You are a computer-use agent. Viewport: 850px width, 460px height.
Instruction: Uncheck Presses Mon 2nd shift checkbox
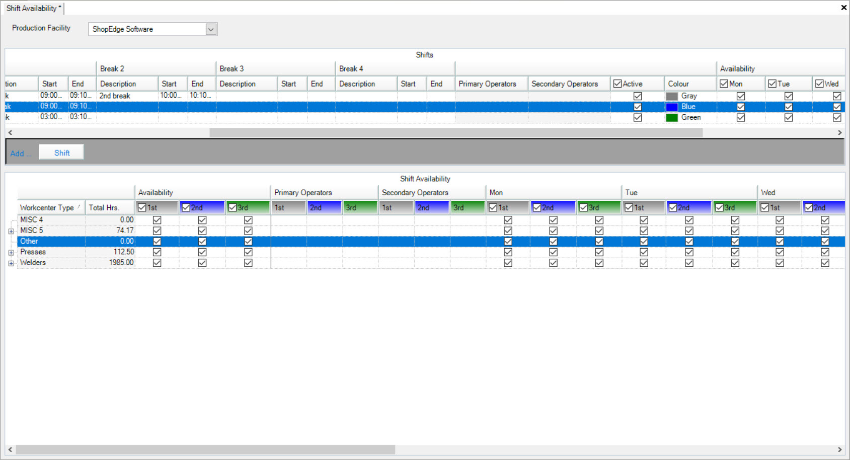coord(553,252)
